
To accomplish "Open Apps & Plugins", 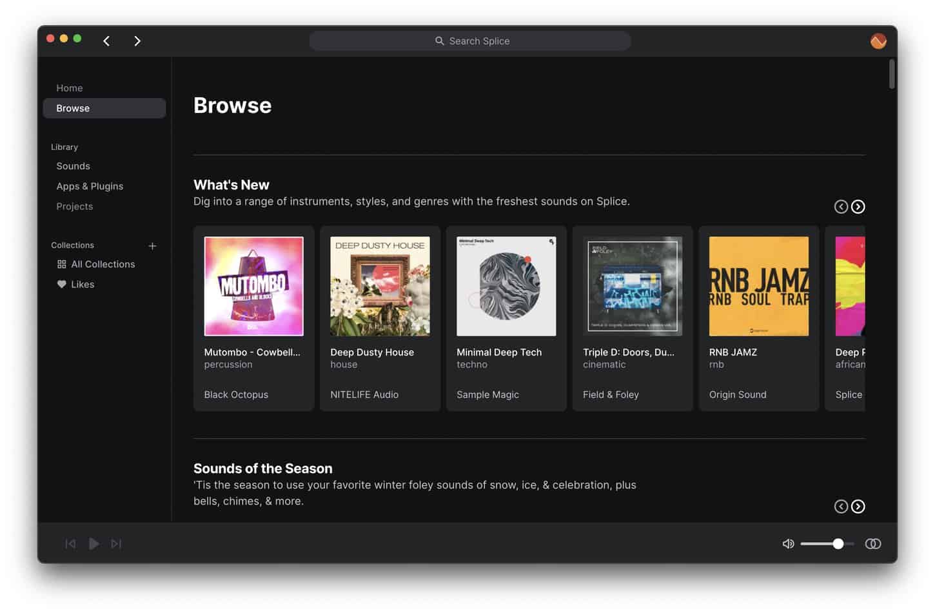I will [90, 186].
